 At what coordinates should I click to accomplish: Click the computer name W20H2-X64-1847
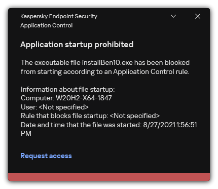coord(84,98)
